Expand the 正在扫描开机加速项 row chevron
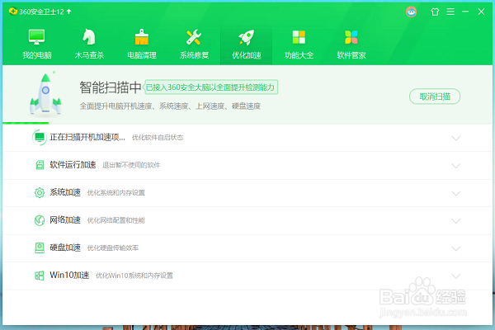The height and width of the screenshot is (330, 495). tap(455, 138)
